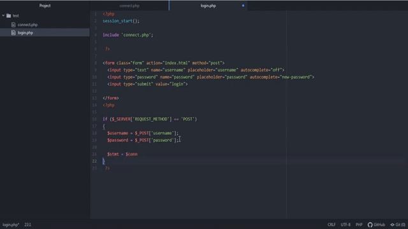Click the input type="password" line
Viewport: 408px width, 229px height.
click(x=211, y=77)
